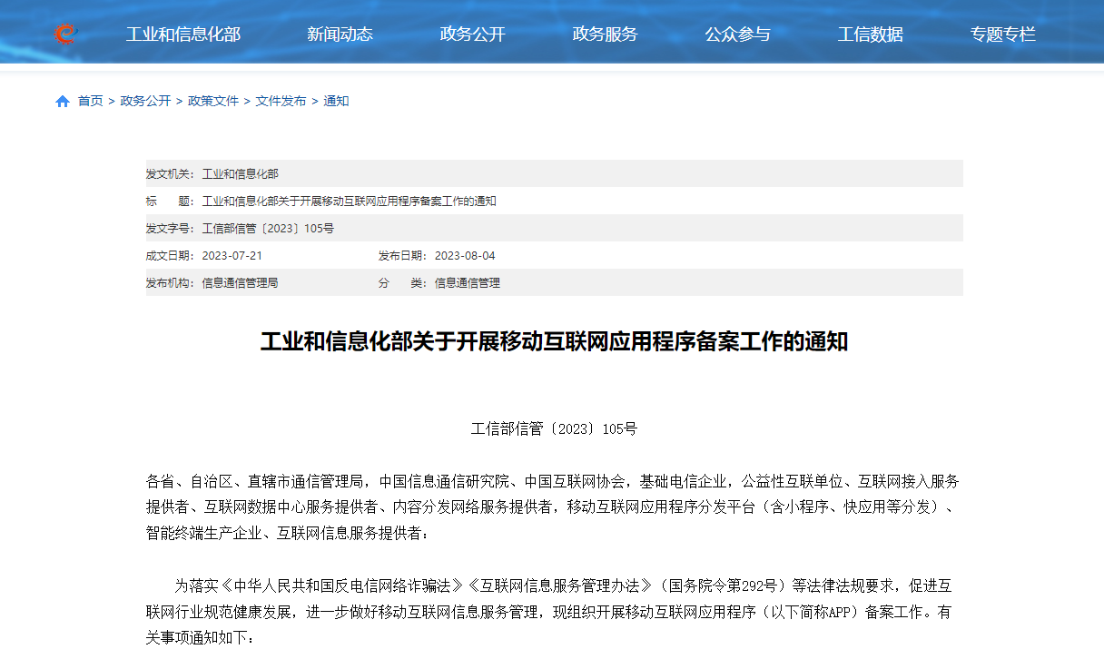The image size is (1104, 659).
Task: Click the centered document number 工信部信管〔2023〕105号
Action: point(554,428)
